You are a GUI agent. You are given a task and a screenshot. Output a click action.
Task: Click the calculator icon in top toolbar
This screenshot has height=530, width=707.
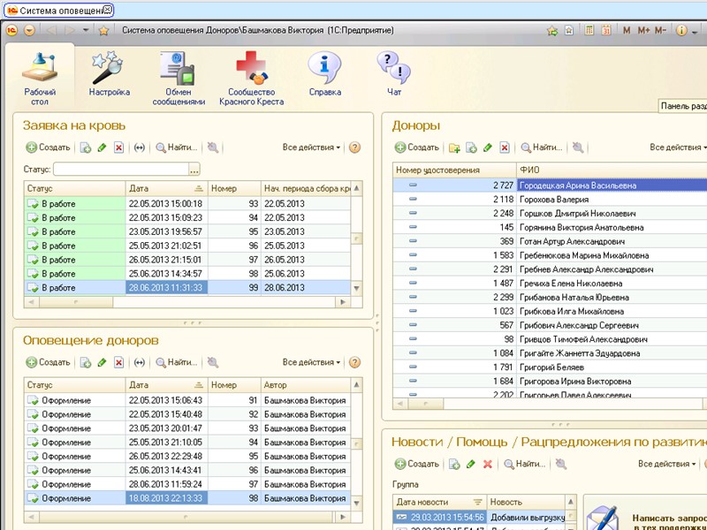pos(589,30)
